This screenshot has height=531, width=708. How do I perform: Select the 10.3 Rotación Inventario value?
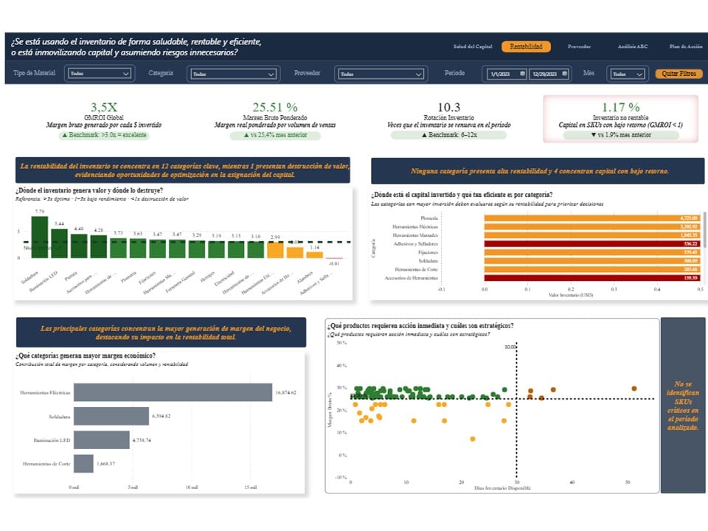448,107
